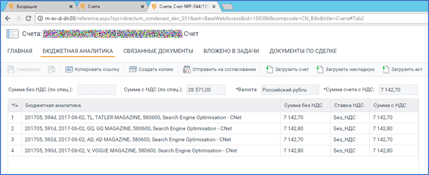Open the ГЛАВНАЯ tab
Image resolution: width=429 pixels, height=175 pixels.
click(20, 51)
